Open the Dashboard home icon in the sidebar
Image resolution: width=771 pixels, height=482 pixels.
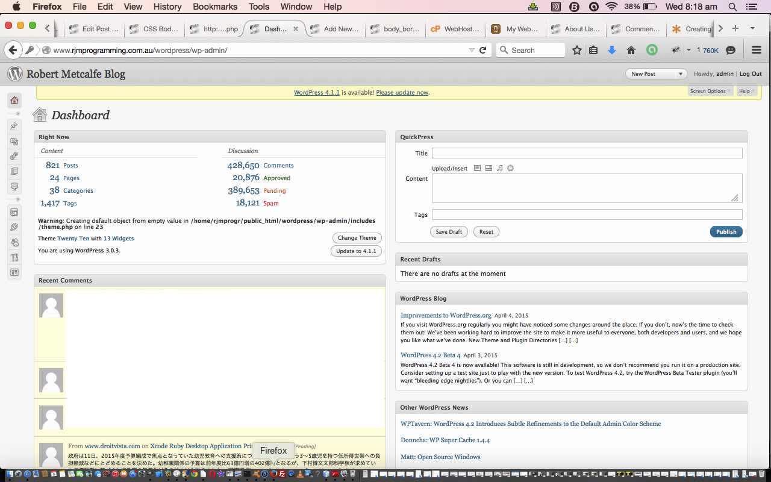tap(14, 100)
